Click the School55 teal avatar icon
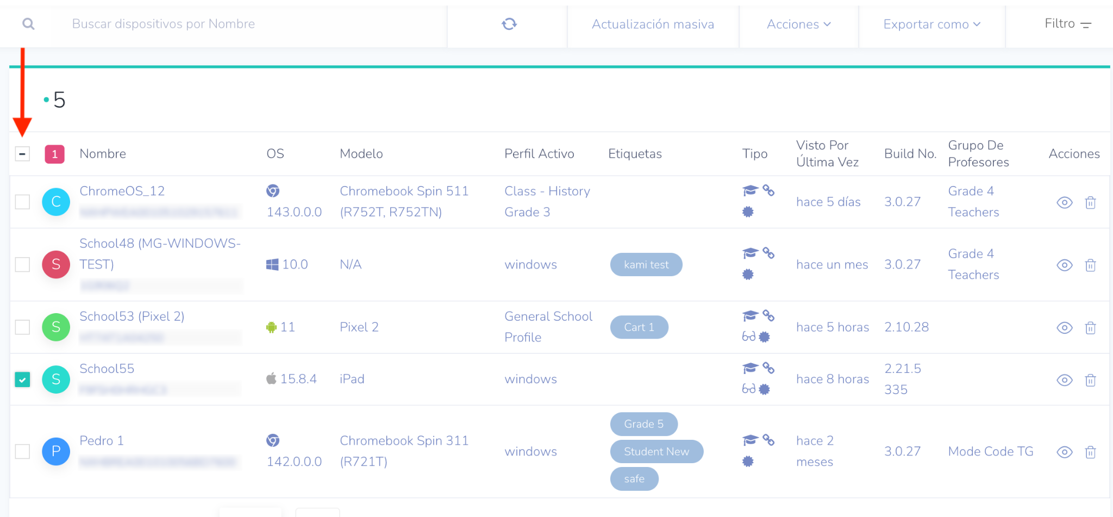Image resolution: width=1113 pixels, height=517 pixels. pyautogui.click(x=56, y=379)
